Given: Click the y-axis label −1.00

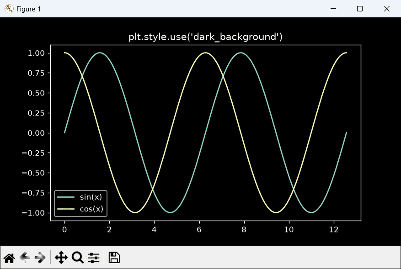Looking at the screenshot, I should [33, 213].
